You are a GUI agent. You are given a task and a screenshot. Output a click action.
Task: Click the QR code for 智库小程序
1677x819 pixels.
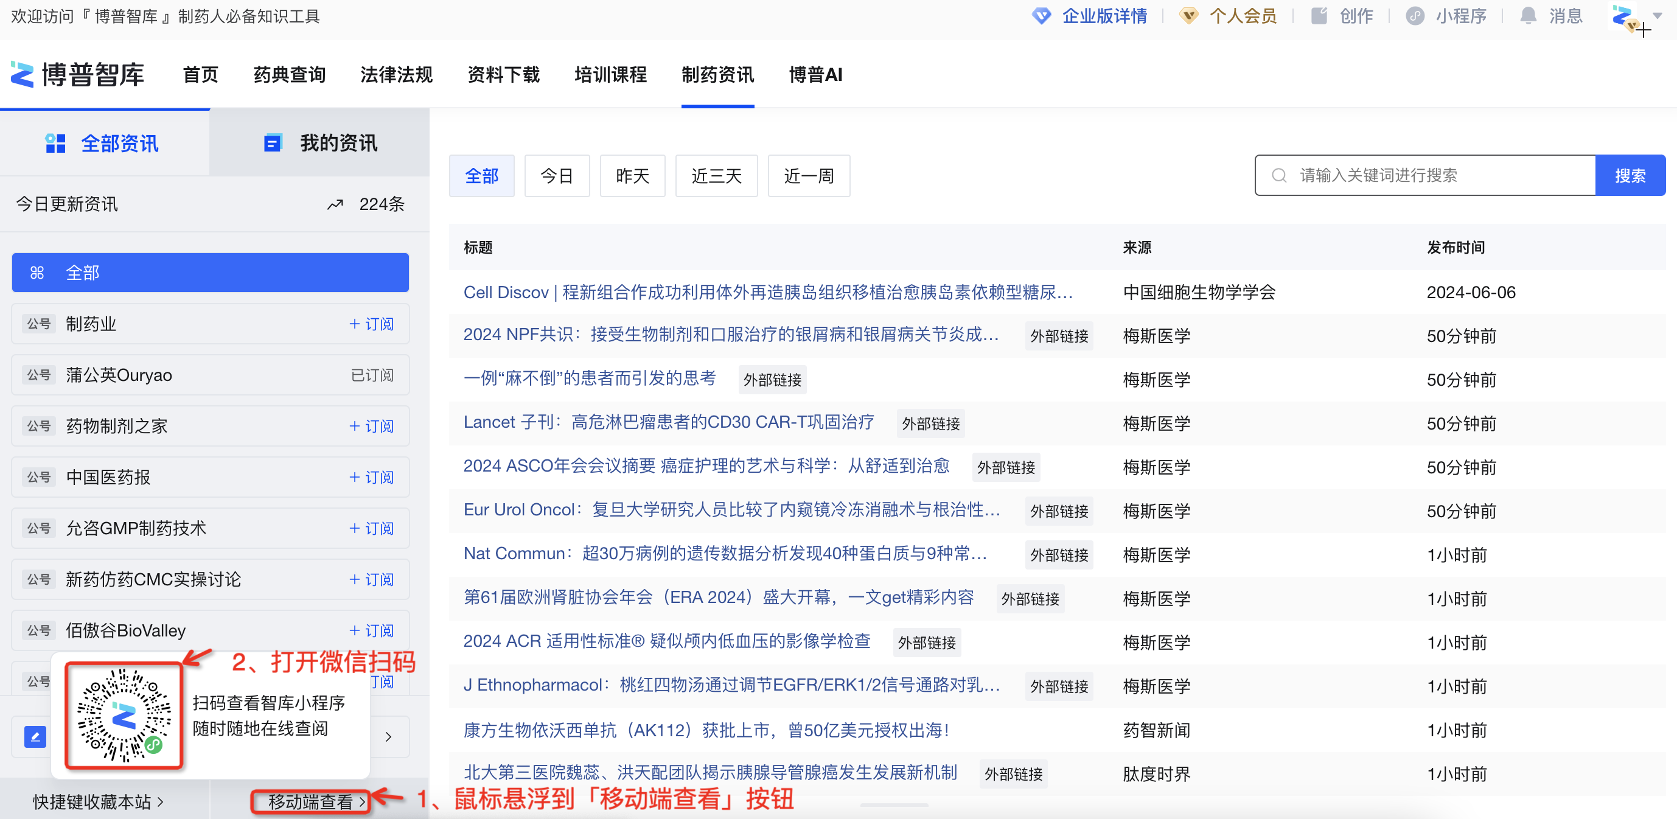tap(124, 715)
